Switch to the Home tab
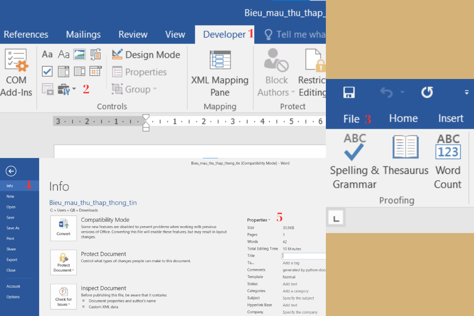Screen dimensions: 474x316 click(403, 118)
